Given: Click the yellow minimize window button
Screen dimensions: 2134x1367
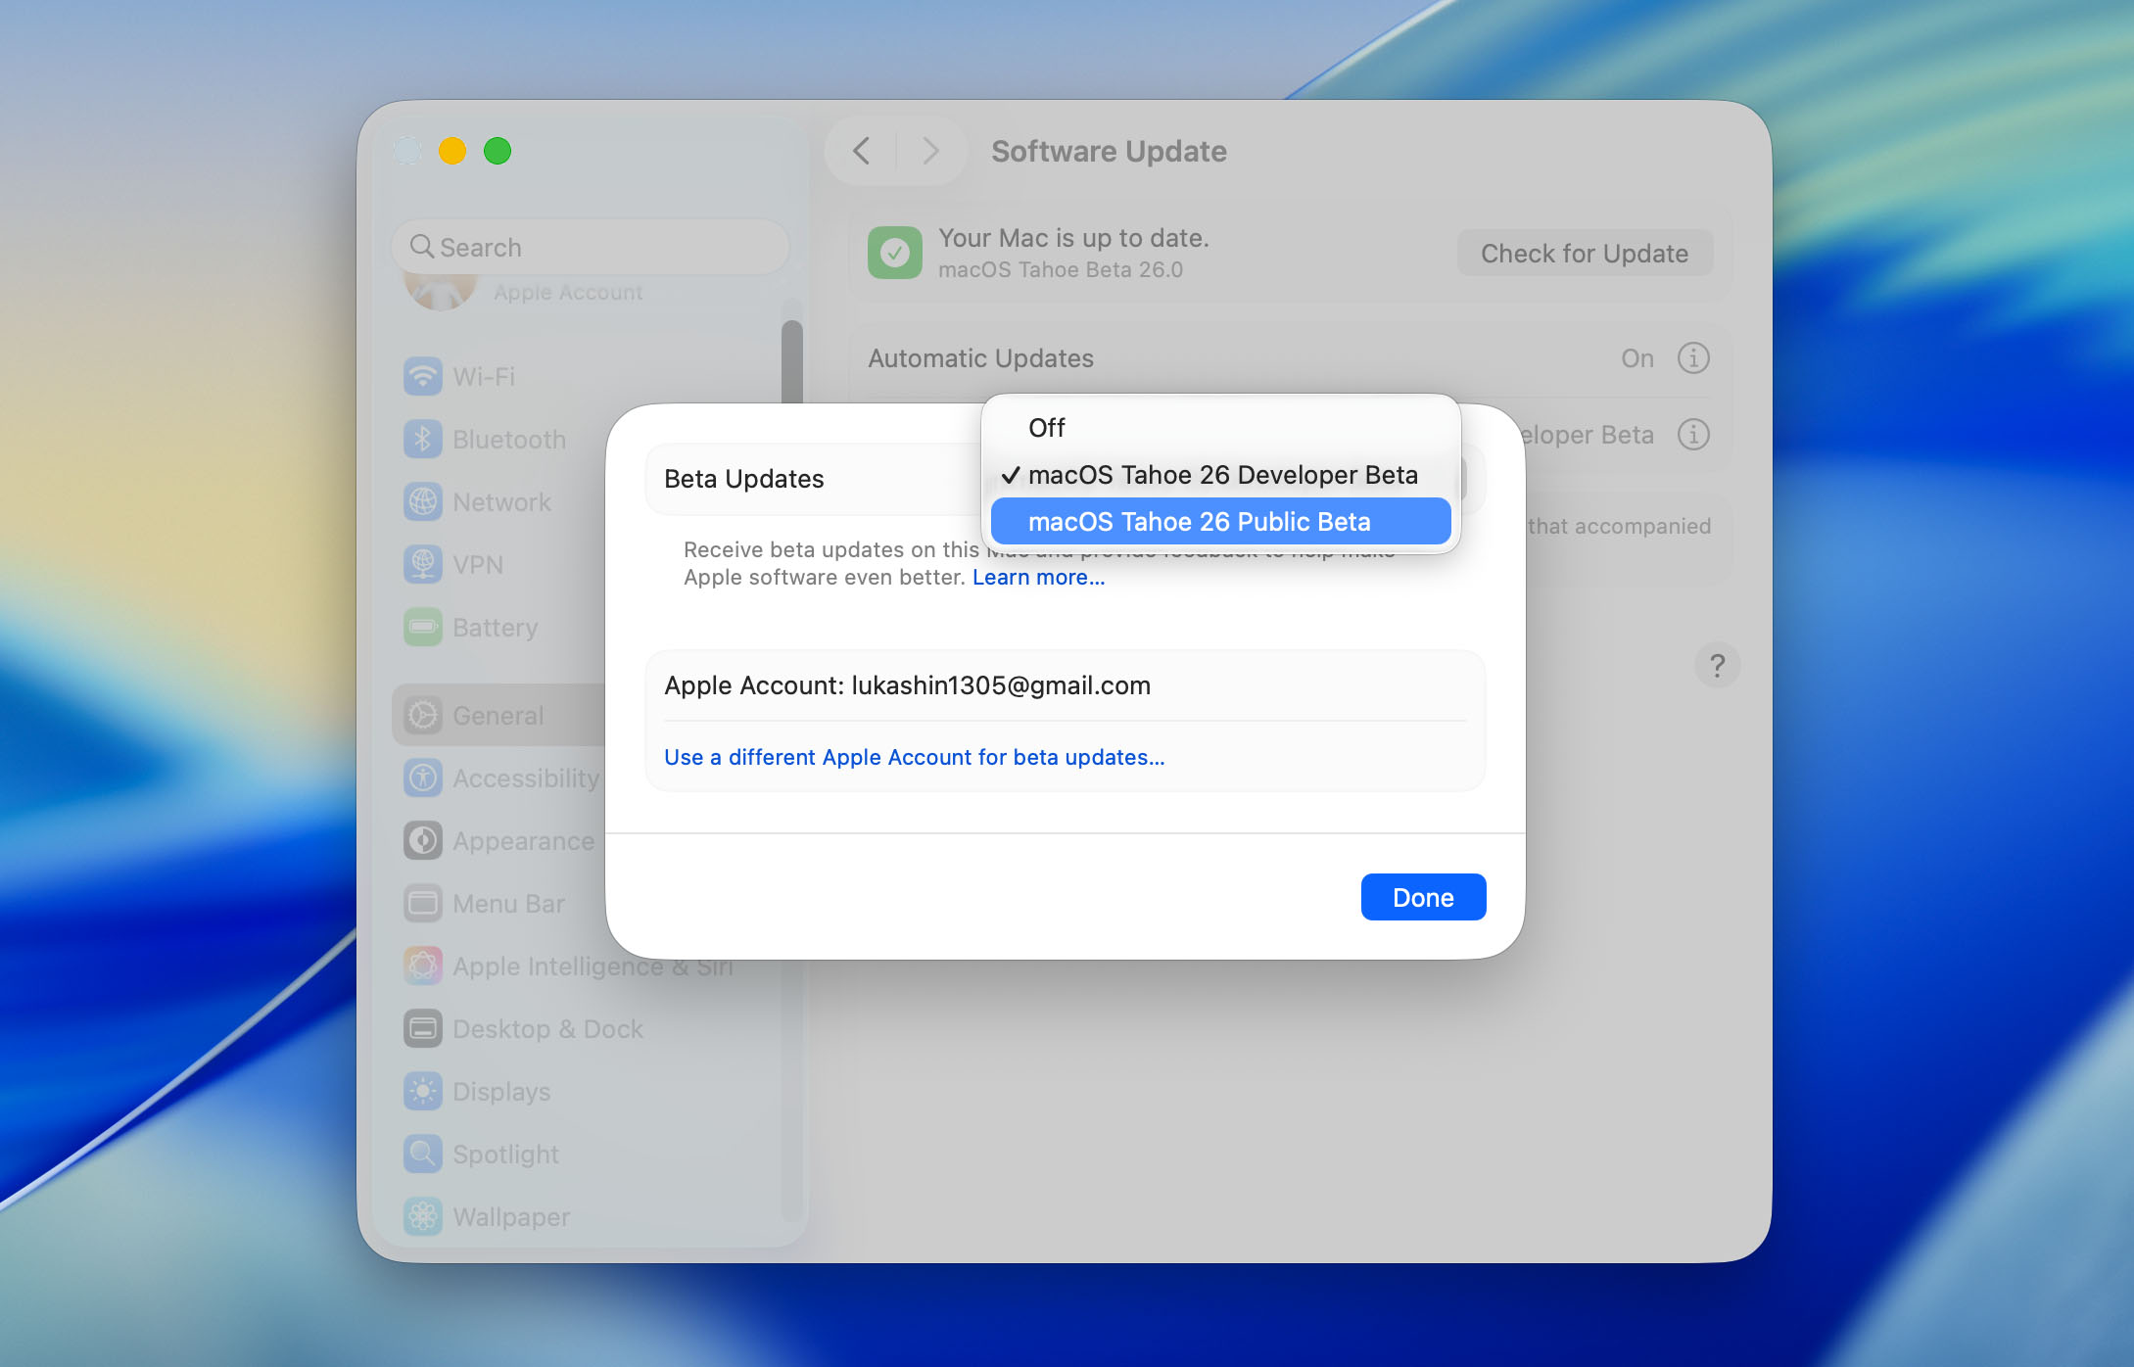Looking at the screenshot, I should pyautogui.click(x=451, y=151).
